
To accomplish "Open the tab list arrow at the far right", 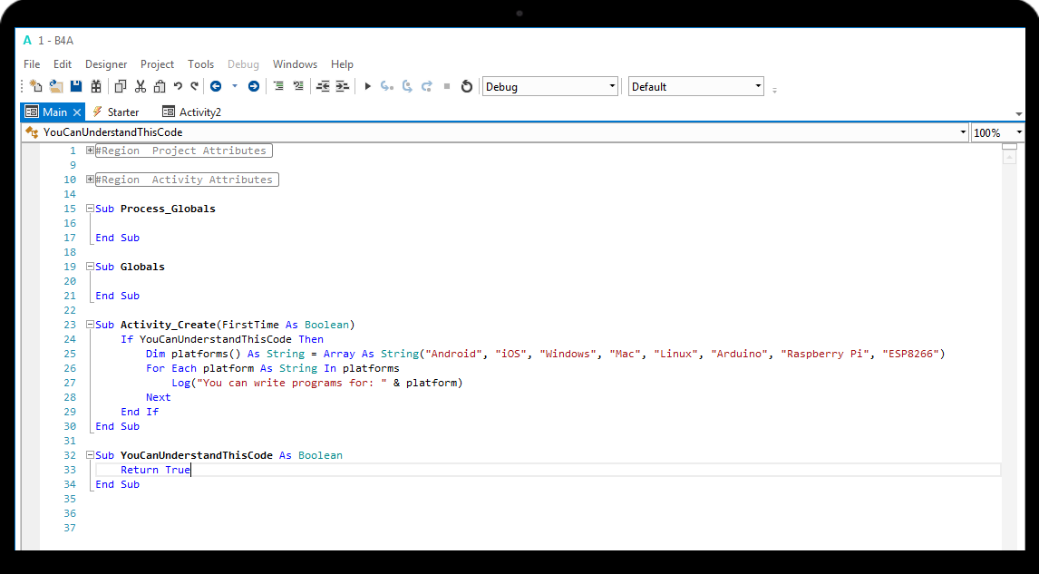I will click(1018, 114).
